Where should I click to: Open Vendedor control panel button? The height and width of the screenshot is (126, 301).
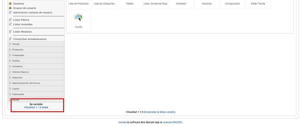[181, 4]
